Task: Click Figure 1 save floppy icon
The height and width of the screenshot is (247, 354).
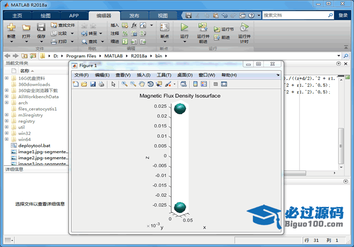Action: (x=93, y=84)
